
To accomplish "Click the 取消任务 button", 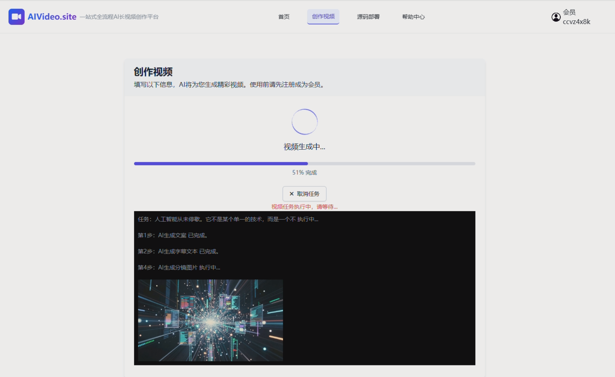I will coord(304,194).
